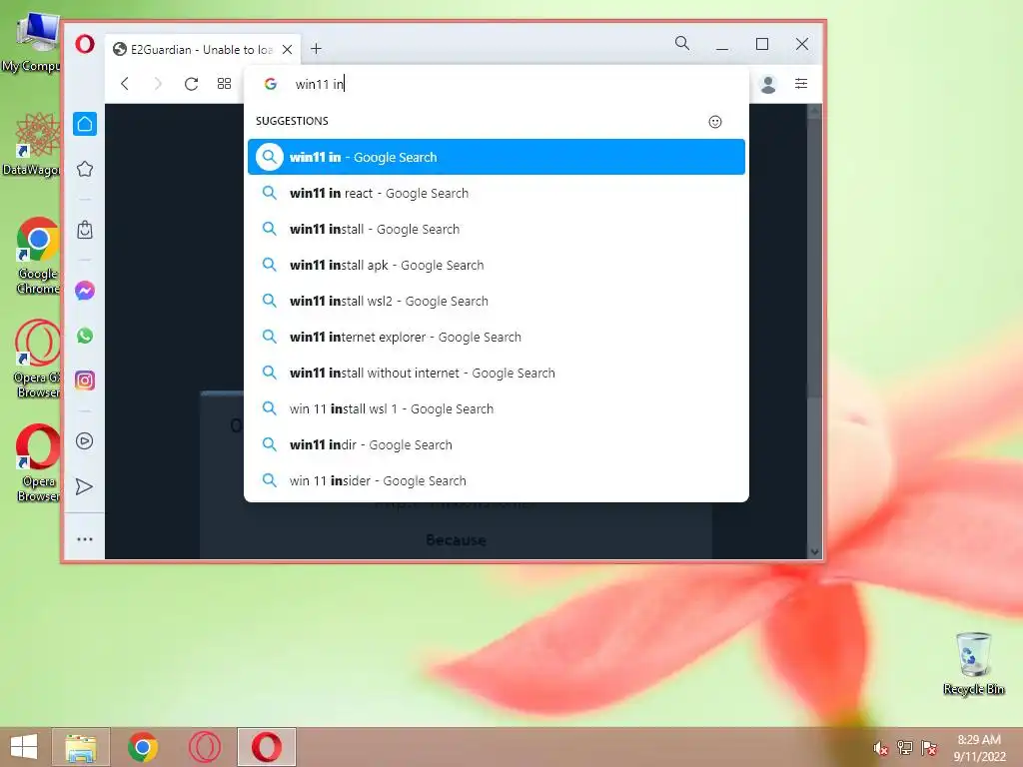The image size is (1023, 767).
Task: Click the page vertical scrollbar
Action: (x=814, y=261)
